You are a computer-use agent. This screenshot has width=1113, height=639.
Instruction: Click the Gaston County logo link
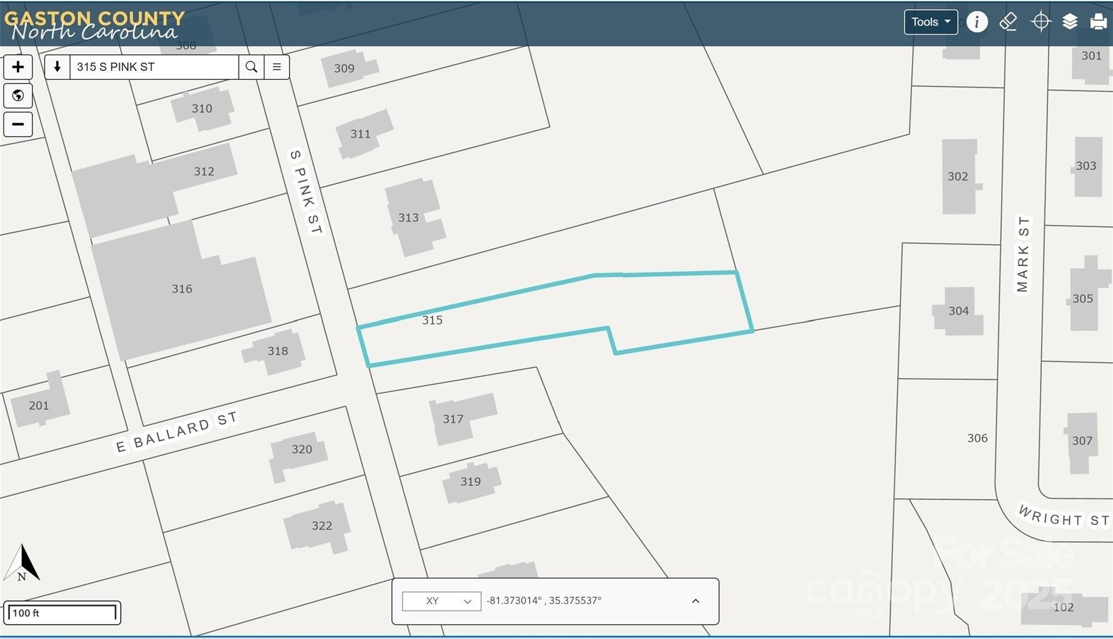pyautogui.click(x=94, y=24)
